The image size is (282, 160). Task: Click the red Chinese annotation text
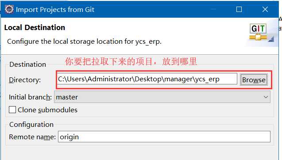pyautogui.click(x=131, y=61)
